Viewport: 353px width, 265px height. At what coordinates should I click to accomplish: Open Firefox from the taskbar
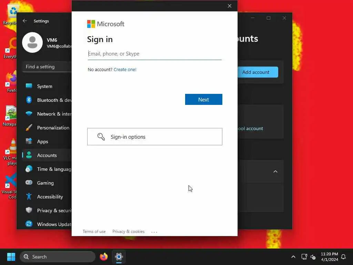(104, 257)
